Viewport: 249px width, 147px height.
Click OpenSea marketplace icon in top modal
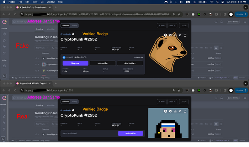pos(165,35)
